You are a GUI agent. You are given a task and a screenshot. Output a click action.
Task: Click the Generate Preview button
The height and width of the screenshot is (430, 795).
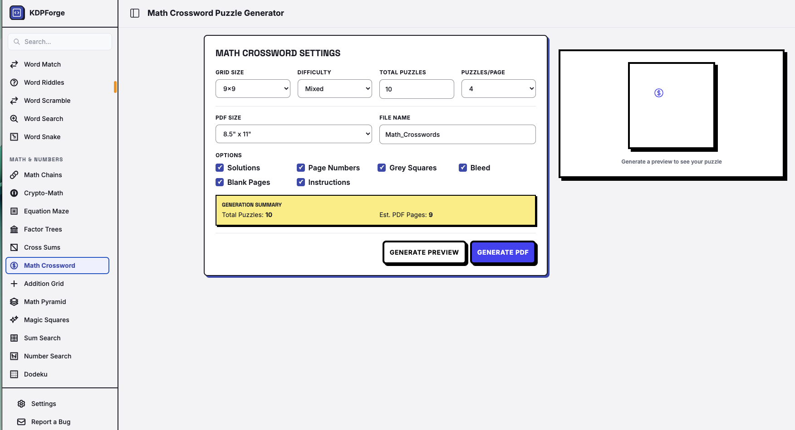coord(424,252)
